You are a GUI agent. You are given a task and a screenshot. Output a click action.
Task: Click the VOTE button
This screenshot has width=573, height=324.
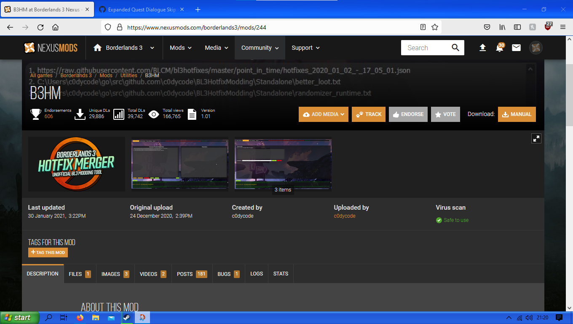pos(445,114)
